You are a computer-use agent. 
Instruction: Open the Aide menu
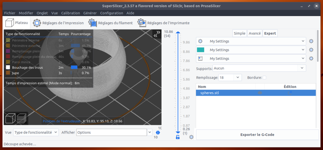(x=130, y=13)
